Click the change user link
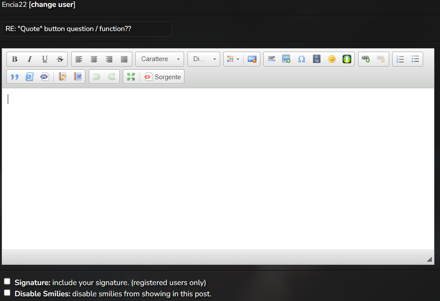This screenshot has width=440, height=301. coord(52,5)
